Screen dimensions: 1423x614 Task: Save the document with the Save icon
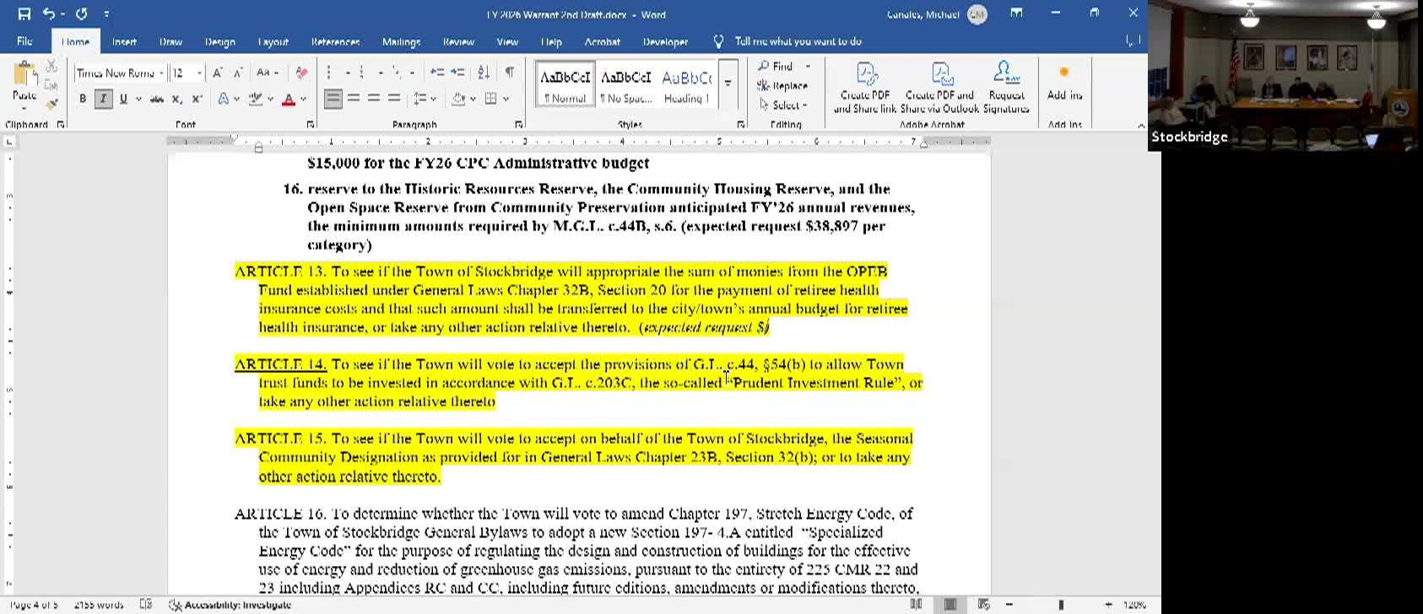click(24, 13)
